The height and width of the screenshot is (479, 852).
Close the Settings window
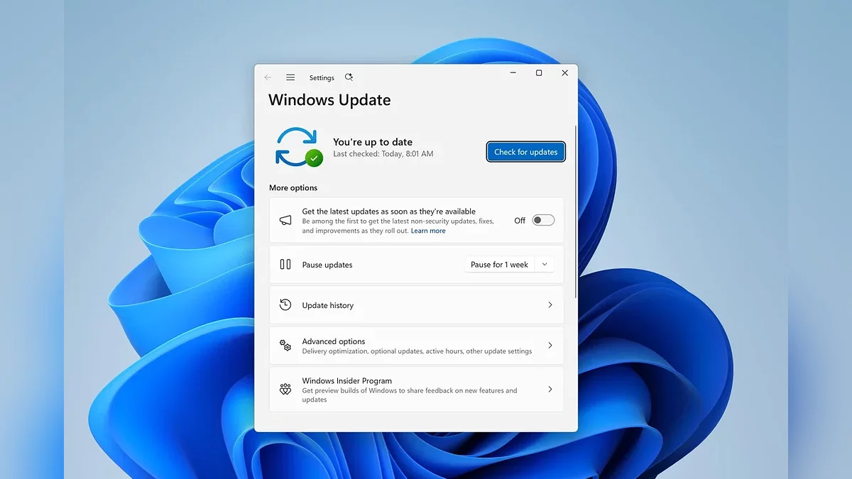[565, 72]
